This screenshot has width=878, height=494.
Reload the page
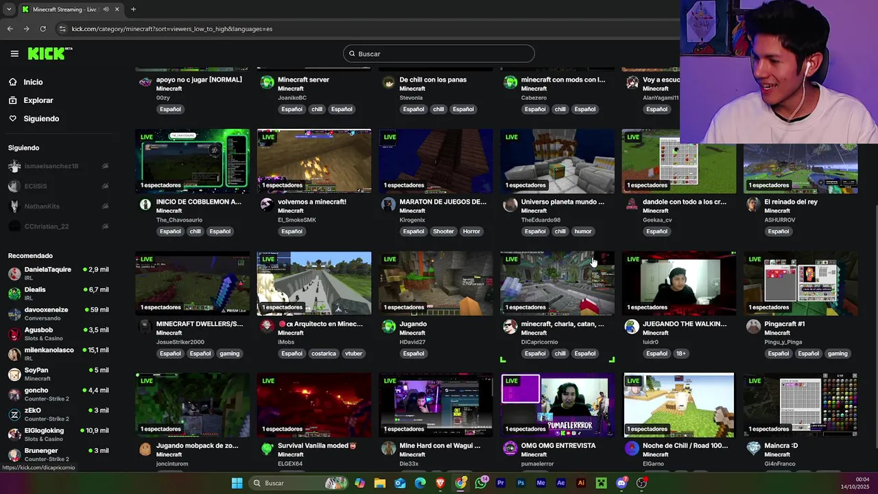click(x=43, y=29)
